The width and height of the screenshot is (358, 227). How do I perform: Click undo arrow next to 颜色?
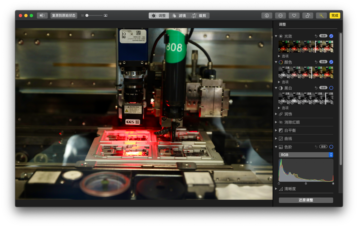click(316, 62)
